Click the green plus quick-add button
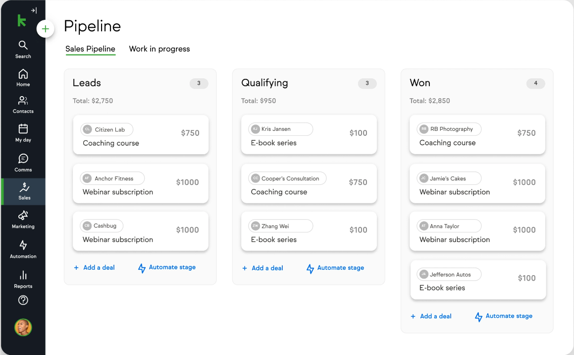The height and width of the screenshot is (355, 574). point(45,29)
